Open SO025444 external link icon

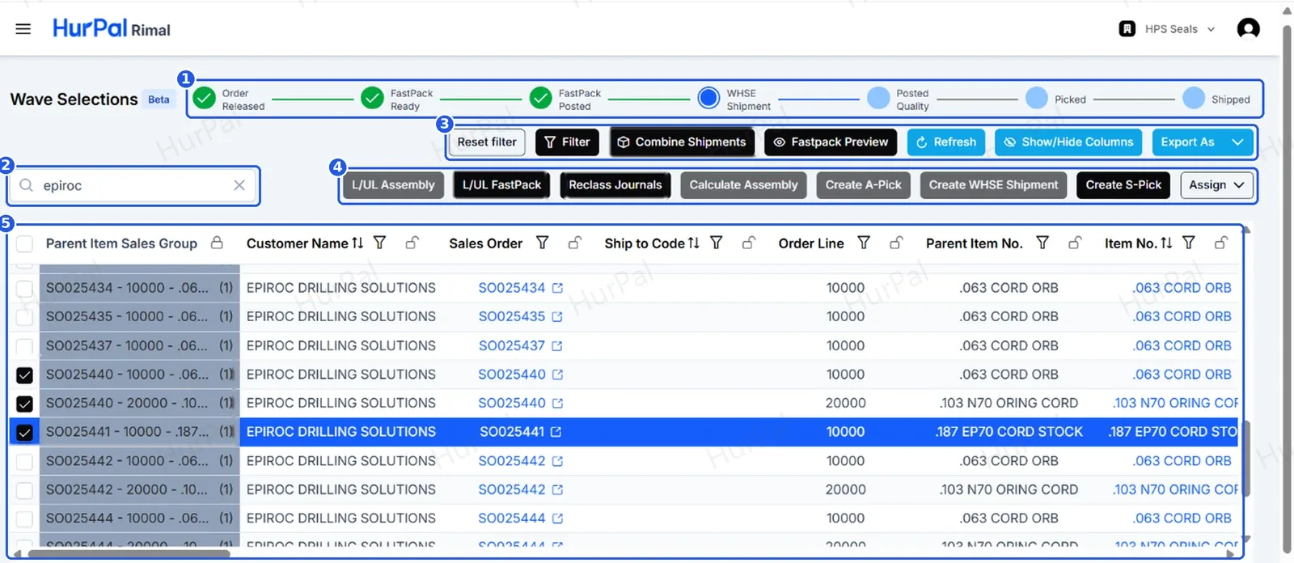pyautogui.click(x=557, y=519)
